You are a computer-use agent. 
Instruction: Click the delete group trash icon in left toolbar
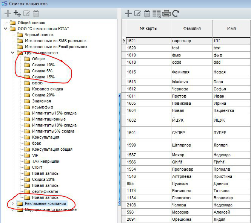coord(36,14)
